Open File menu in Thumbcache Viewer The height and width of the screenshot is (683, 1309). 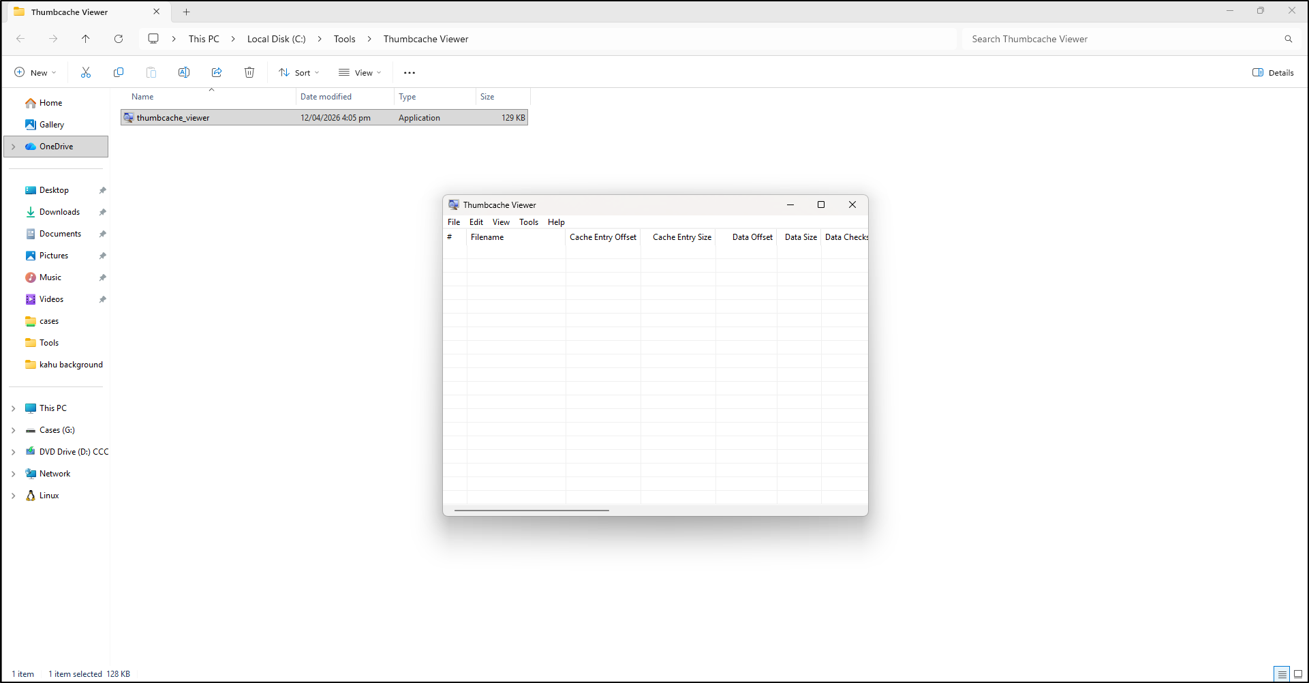click(454, 222)
